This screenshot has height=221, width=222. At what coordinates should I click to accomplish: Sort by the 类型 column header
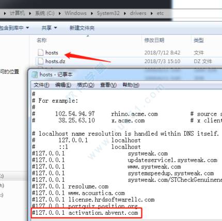tap(199, 40)
